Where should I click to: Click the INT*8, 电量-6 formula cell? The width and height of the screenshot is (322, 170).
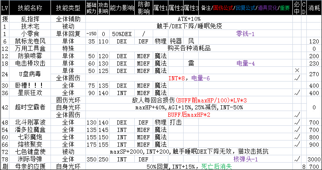(x=189, y=78)
